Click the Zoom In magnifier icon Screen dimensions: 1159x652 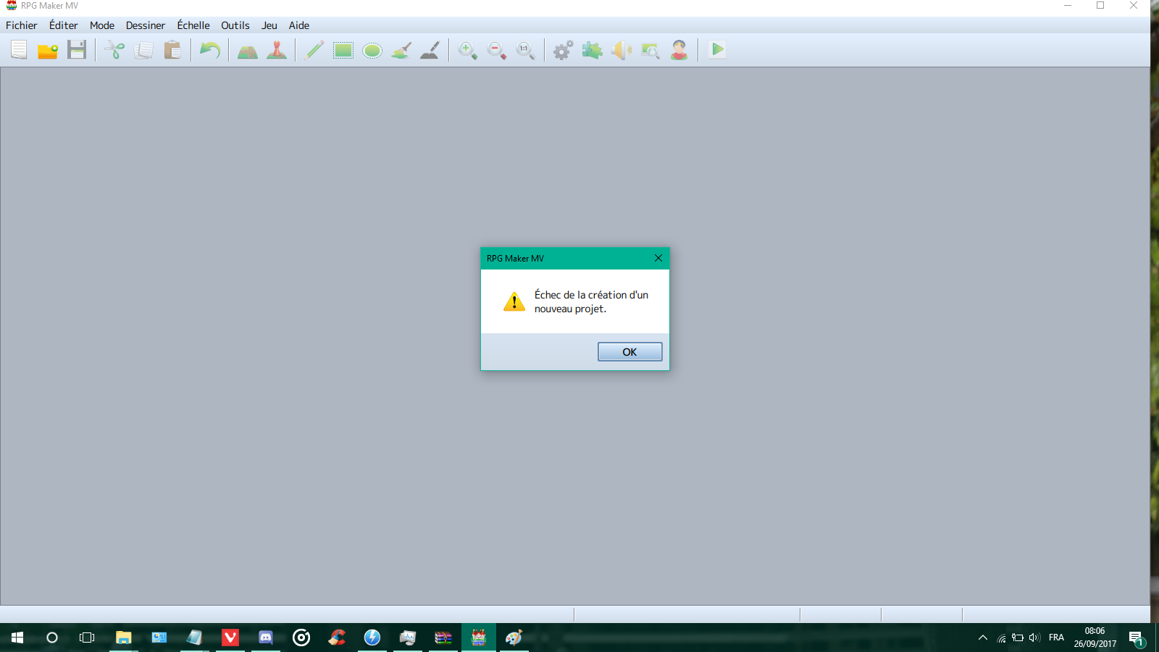pyautogui.click(x=468, y=50)
